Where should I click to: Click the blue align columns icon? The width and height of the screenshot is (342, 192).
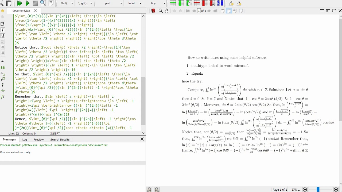point(220,3)
